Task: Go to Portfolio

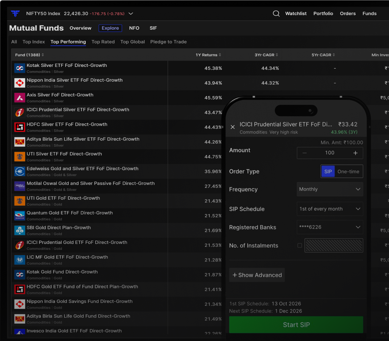Action: coord(323,14)
